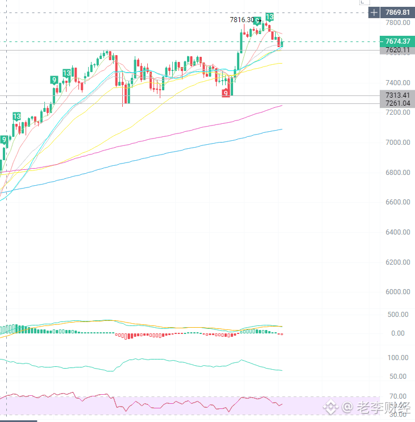Screen dimensions: 415x422
Task: Select the 7313.41 horizontal line price label
Action: pyautogui.click(x=397, y=95)
